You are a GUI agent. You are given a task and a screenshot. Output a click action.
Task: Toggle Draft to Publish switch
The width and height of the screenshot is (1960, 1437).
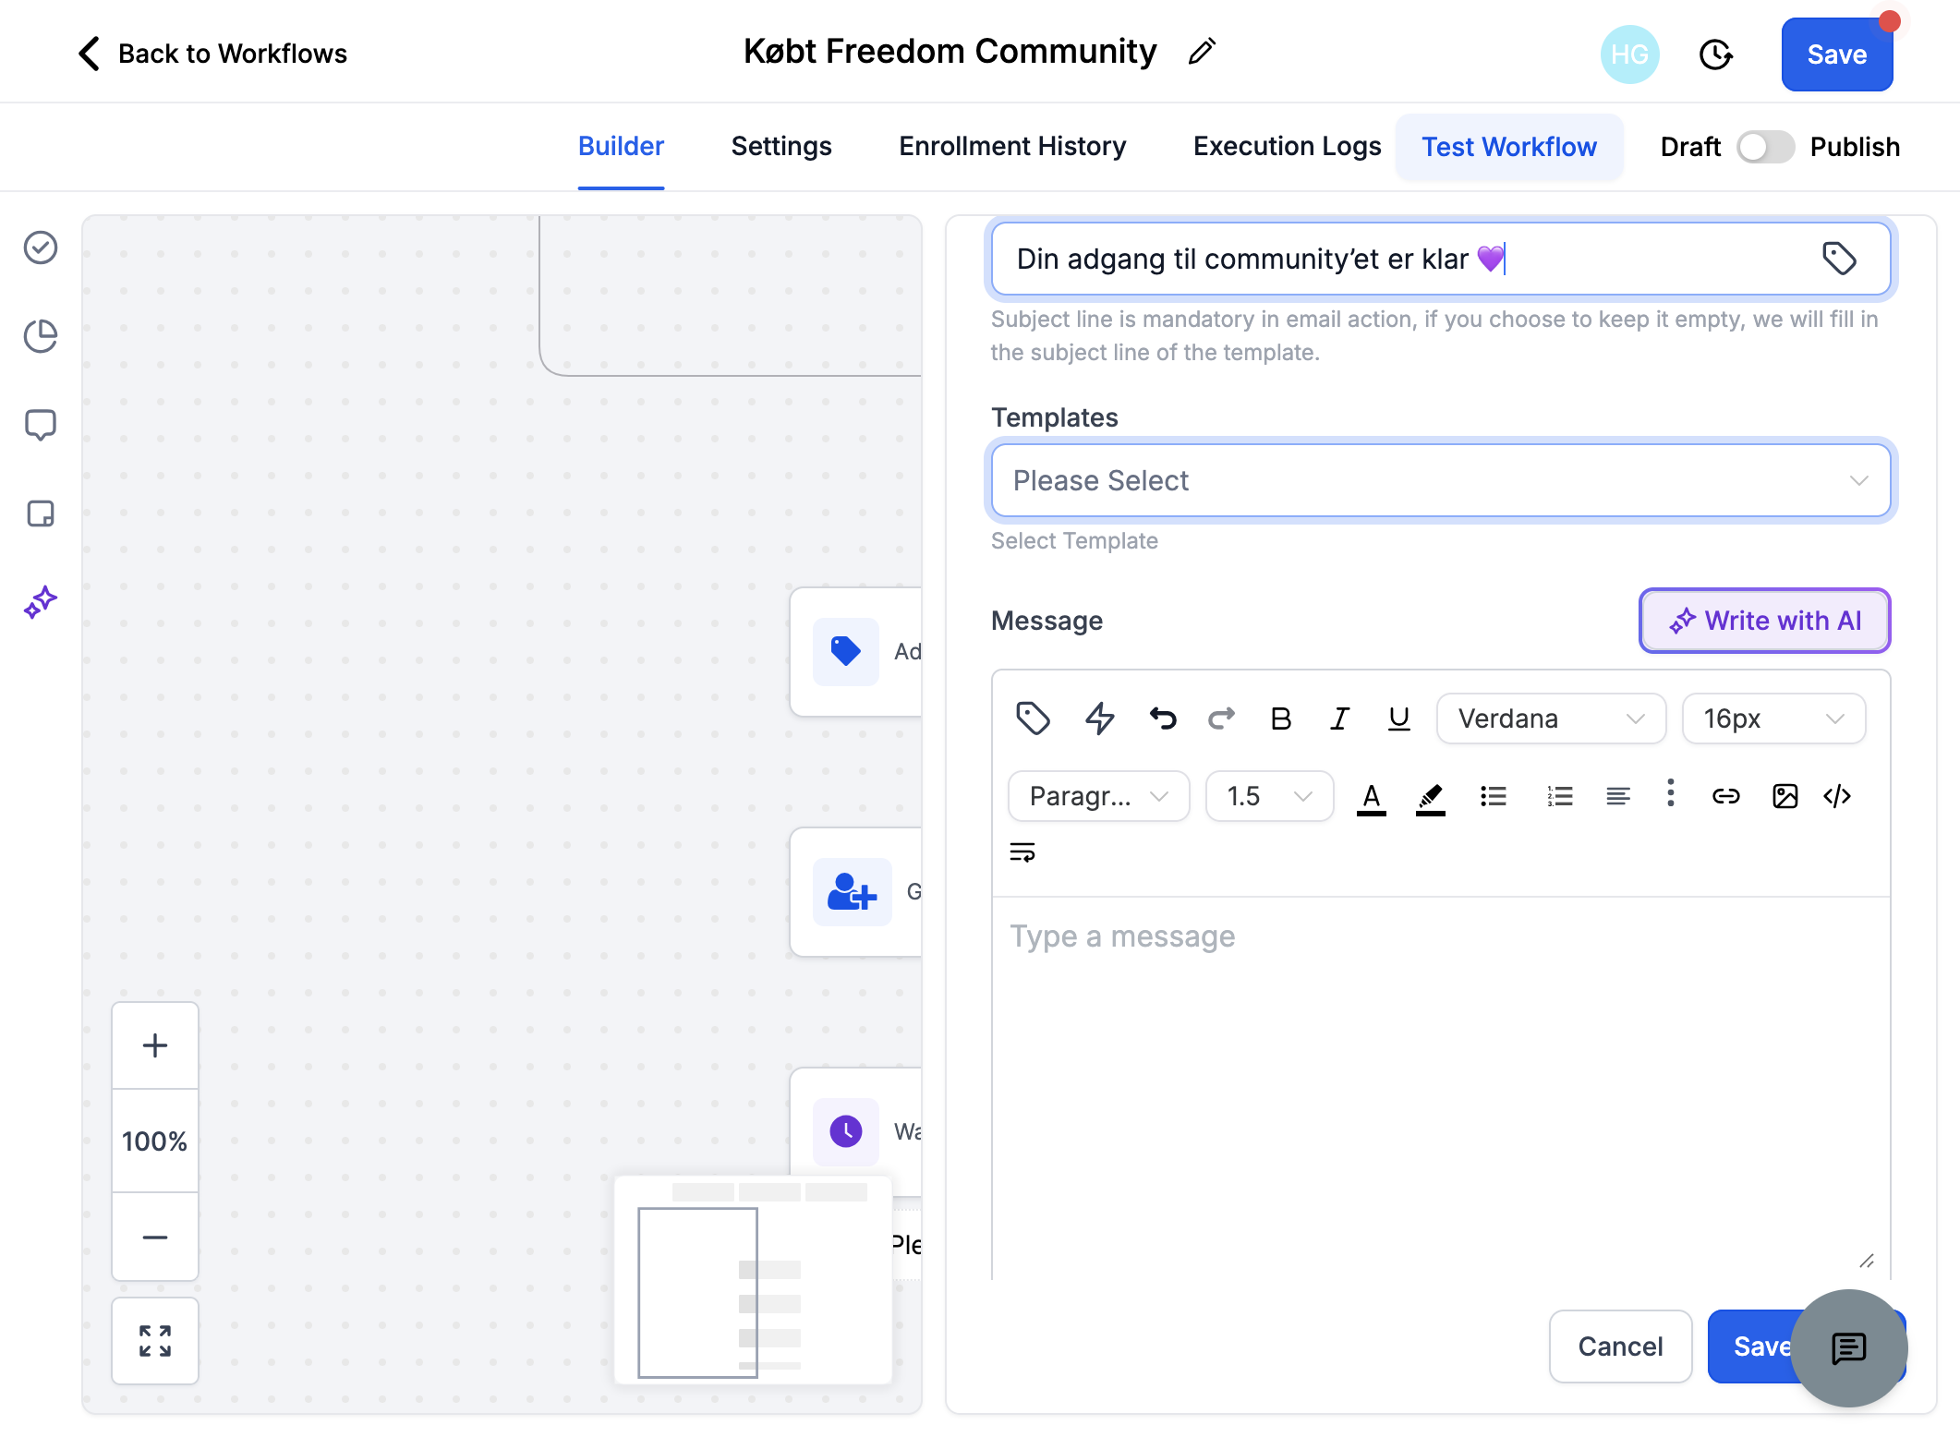click(1765, 147)
